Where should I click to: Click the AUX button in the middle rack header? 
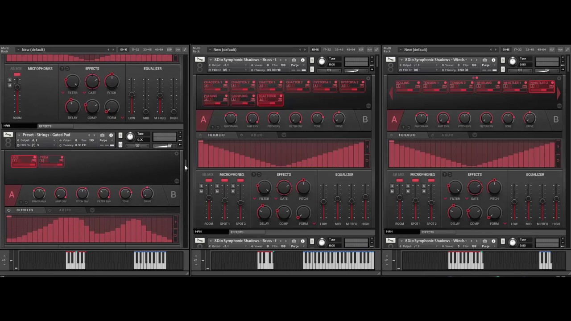point(368,49)
